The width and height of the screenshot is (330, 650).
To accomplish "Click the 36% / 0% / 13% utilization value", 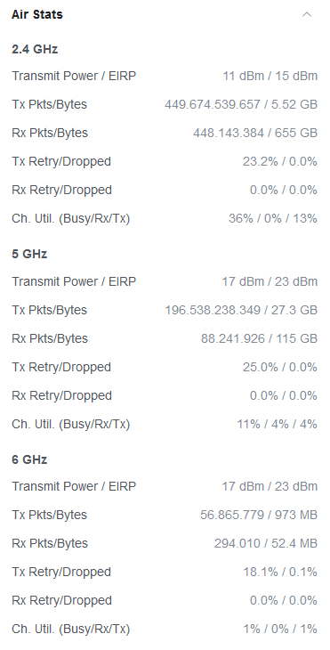I will [x=273, y=218].
